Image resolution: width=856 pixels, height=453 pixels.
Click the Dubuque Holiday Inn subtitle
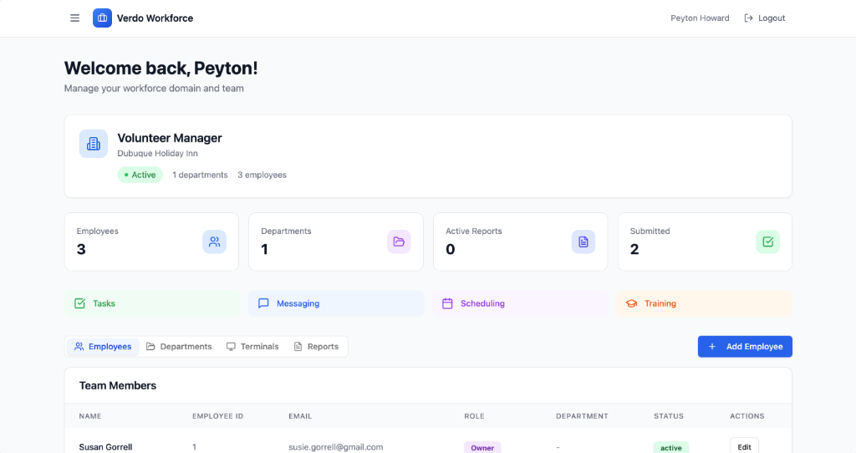158,153
